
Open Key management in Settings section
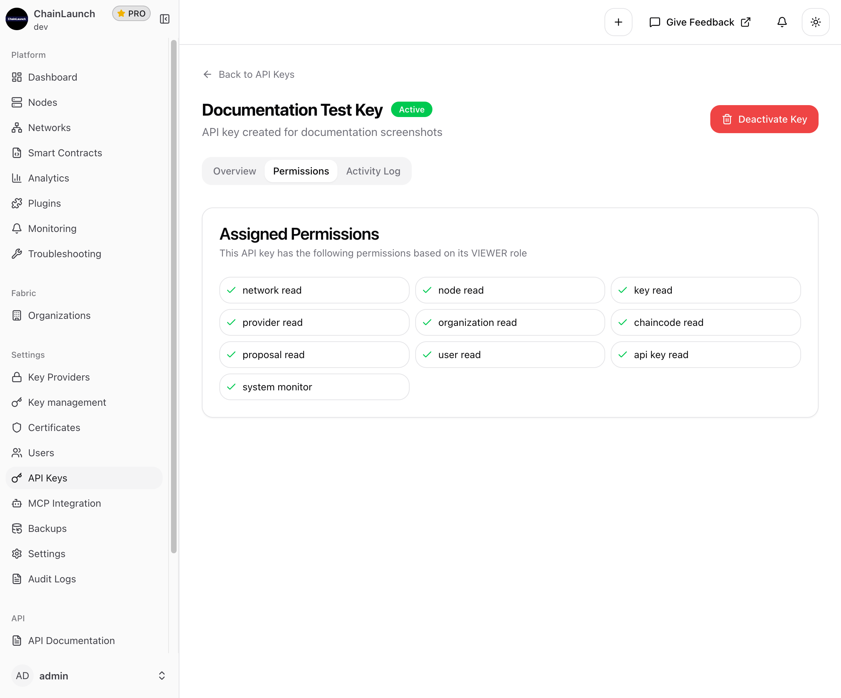67,402
